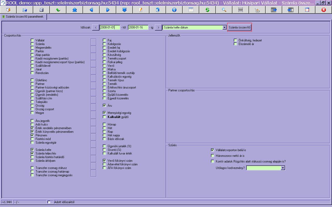The image size is (332, 207).
Task: Click the start date field 2008-01-01
Action: 110,27
